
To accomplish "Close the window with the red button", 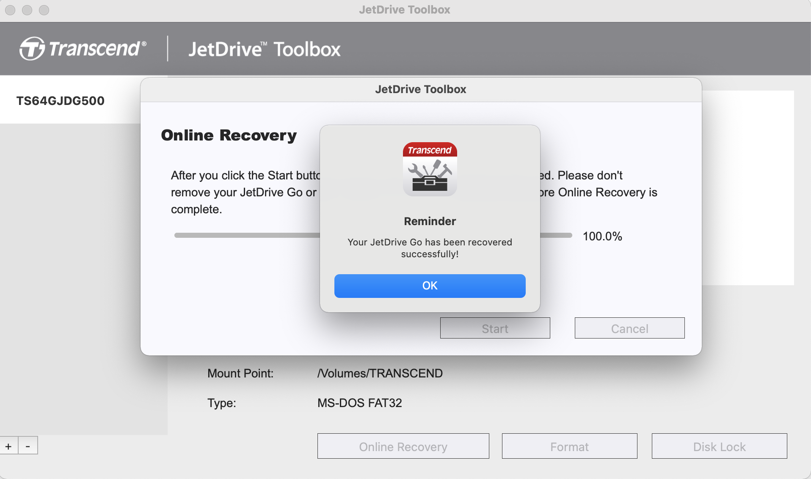I will [x=10, y=10].
